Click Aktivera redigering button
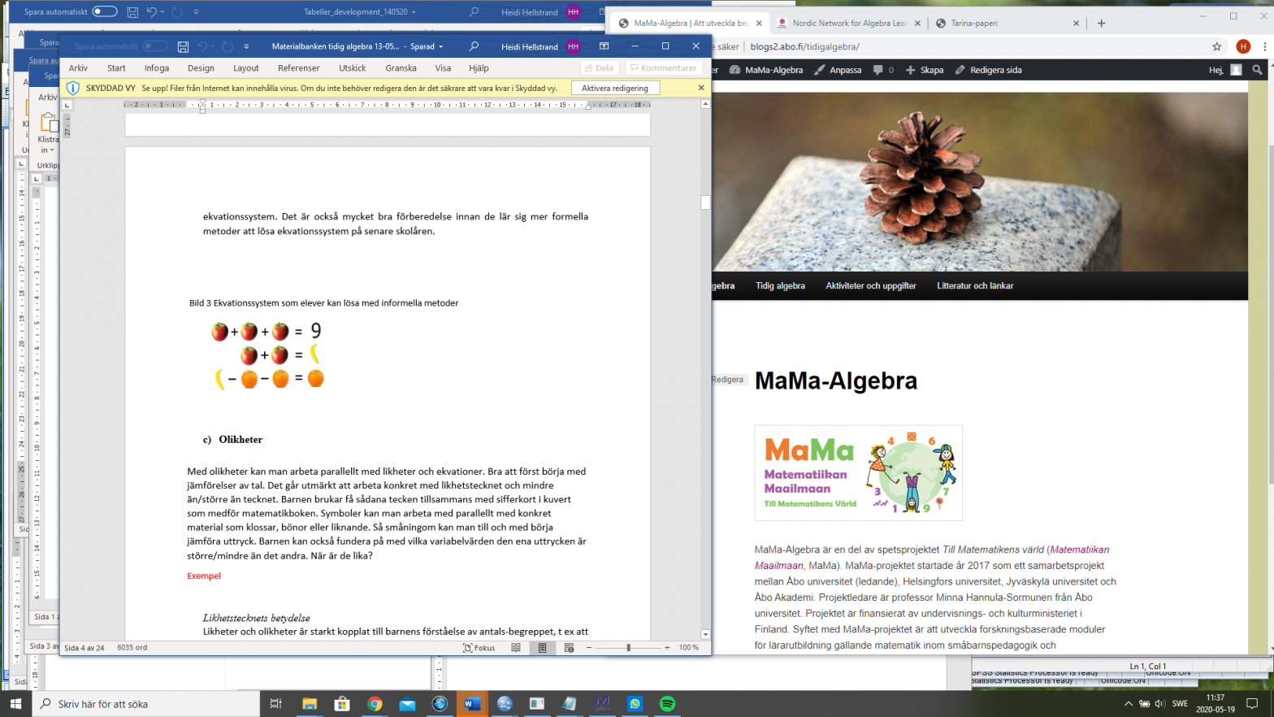 click(x=615, y=88)
